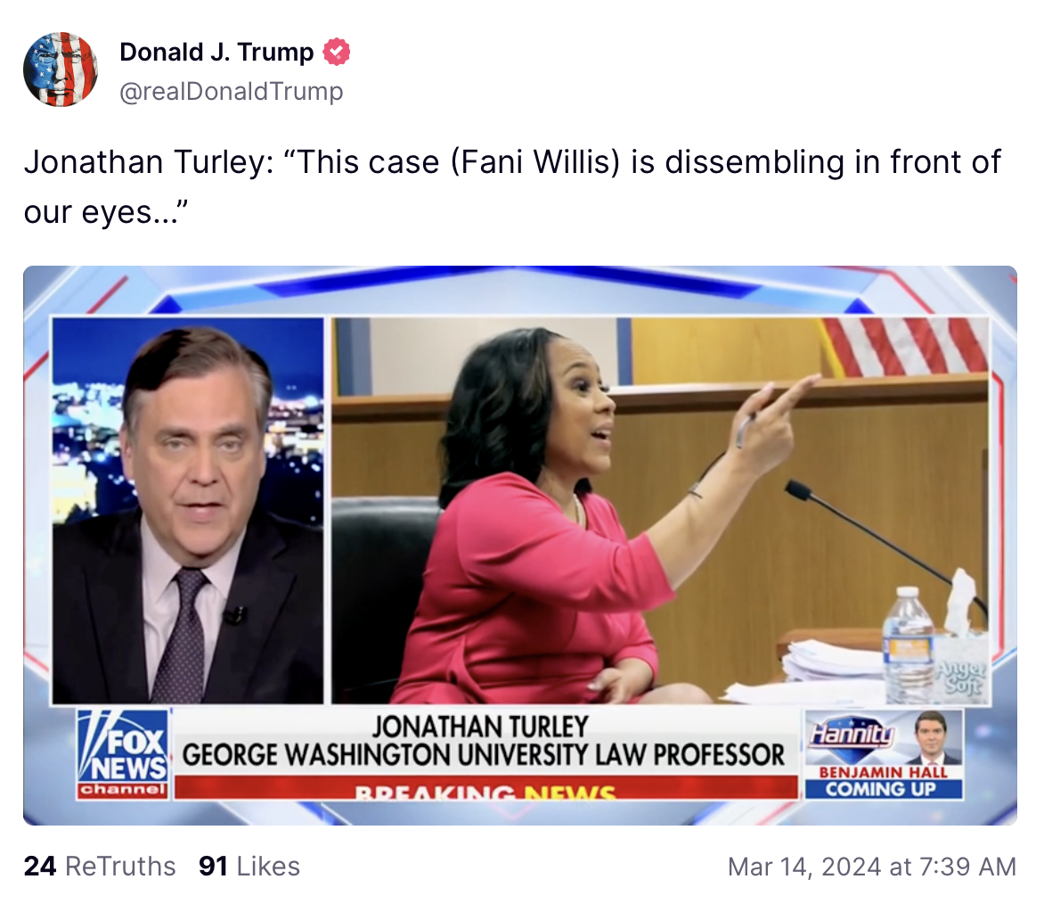Click the courtroom panel with woman in pink
1044x904 pixels.
tap(660, 510)
